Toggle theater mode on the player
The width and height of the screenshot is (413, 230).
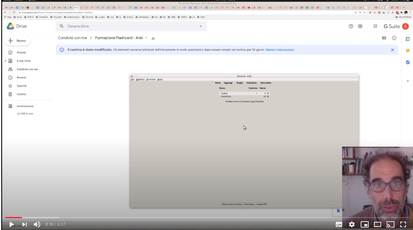[x=378, y=224]
